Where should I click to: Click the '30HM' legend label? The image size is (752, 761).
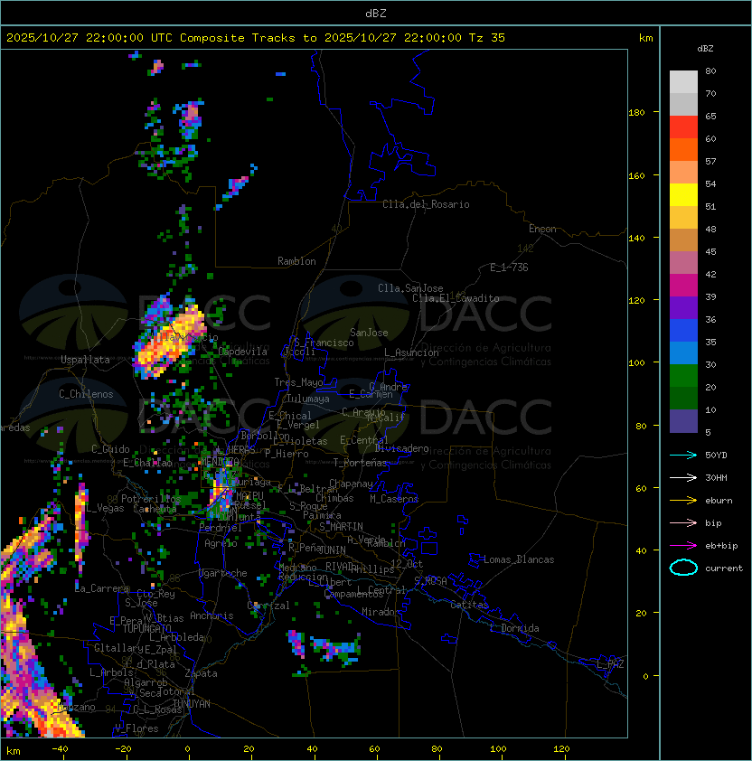(716, 478)
